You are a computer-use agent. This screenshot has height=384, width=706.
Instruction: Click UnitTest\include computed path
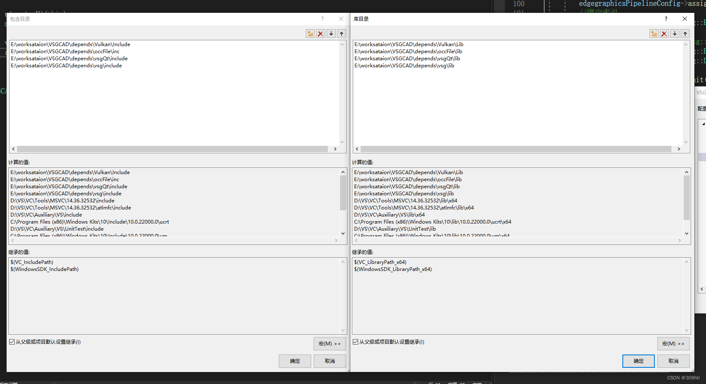point(57,229)
